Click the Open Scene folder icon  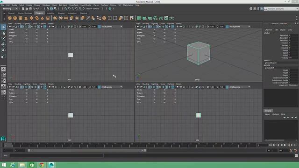point(27,8)
